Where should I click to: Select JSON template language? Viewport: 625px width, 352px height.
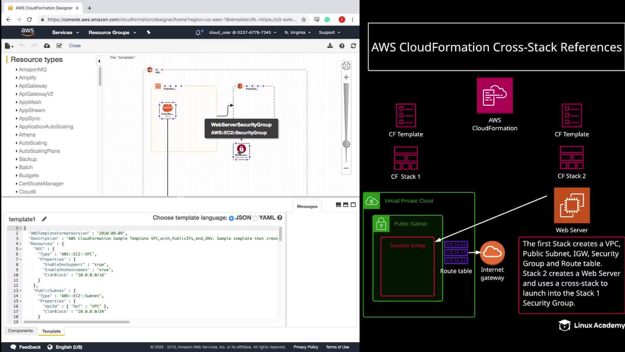click(x=231, y=218)
